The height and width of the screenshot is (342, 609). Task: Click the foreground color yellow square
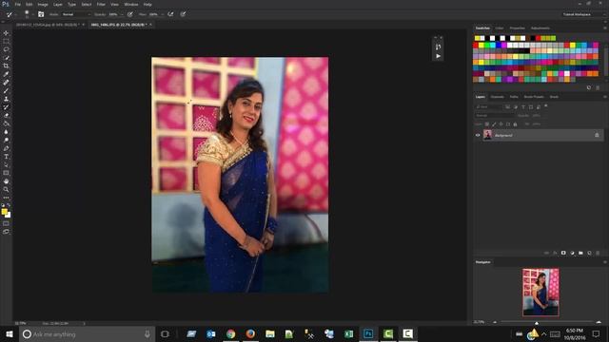click(4, 212)
